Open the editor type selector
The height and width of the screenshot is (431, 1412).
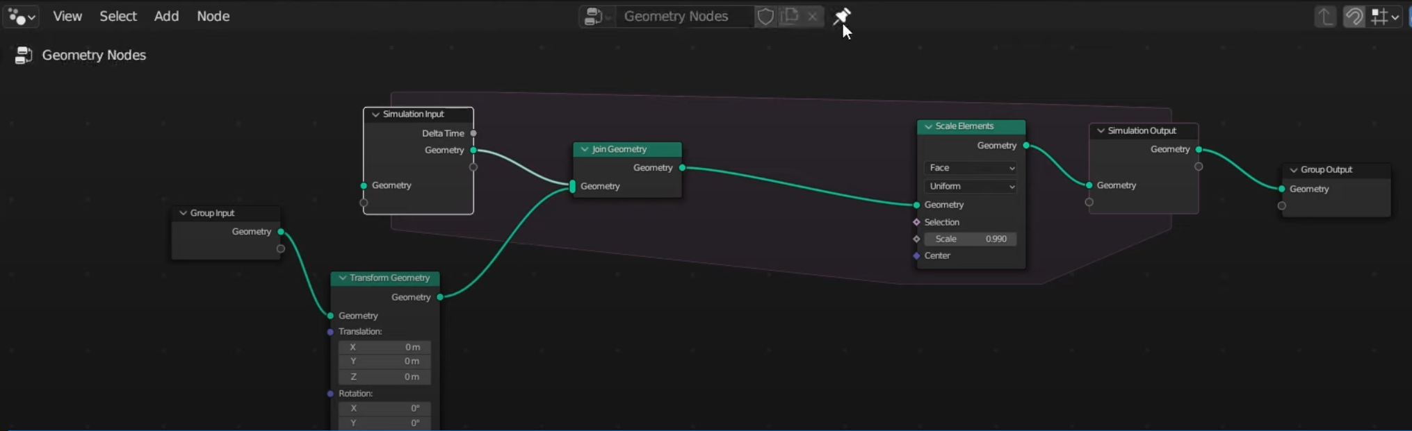(21, 16)
